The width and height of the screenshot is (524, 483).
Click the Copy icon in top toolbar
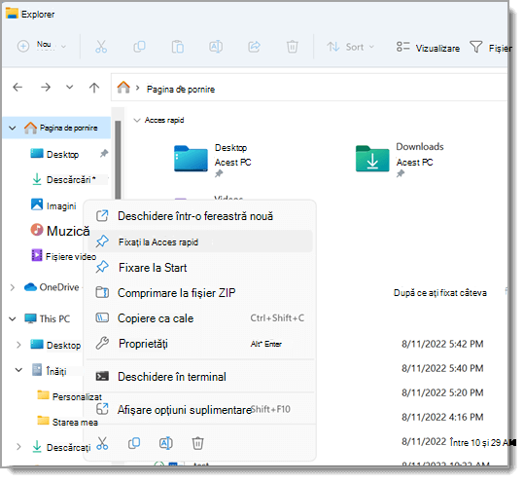pos(139,47)
